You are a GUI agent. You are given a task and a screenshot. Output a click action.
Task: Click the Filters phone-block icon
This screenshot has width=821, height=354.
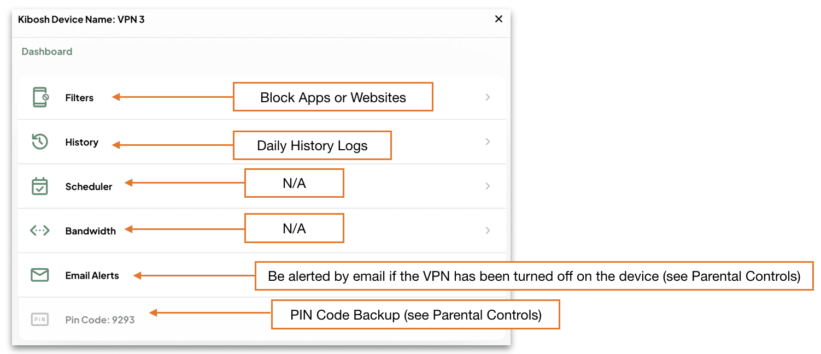[40, 97]
